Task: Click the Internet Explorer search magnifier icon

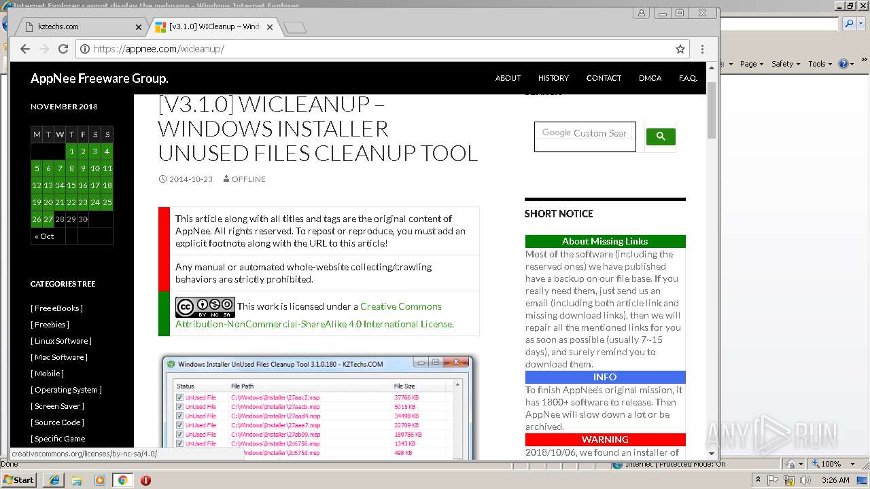Action: 849,24
